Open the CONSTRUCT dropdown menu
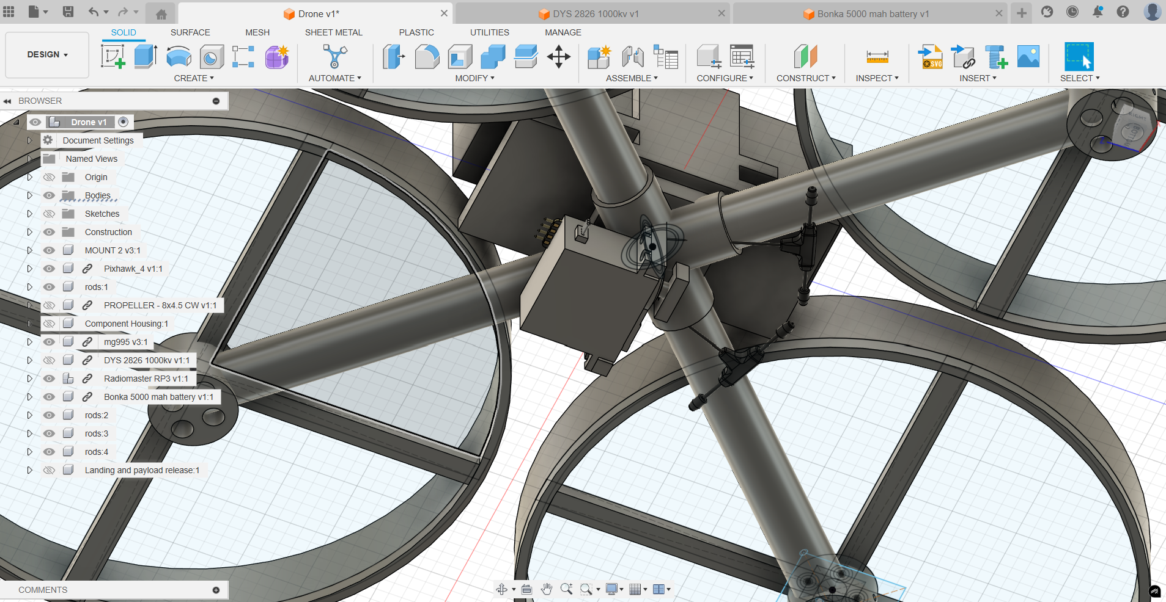The image size is (1166, 602). (806, 78)
